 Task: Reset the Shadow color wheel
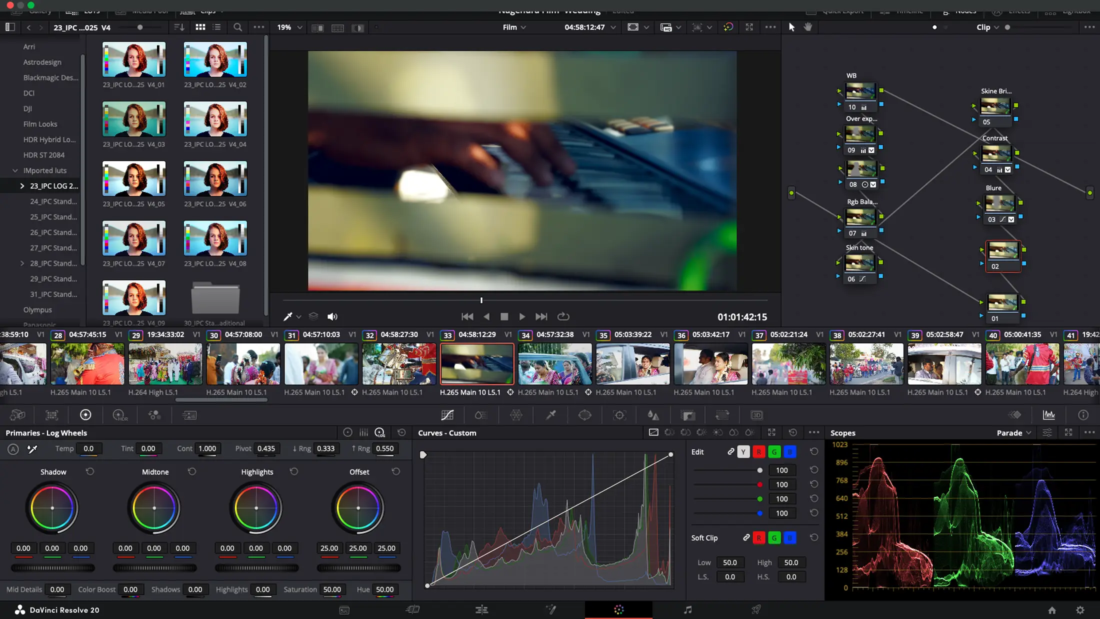click(90, 471)
